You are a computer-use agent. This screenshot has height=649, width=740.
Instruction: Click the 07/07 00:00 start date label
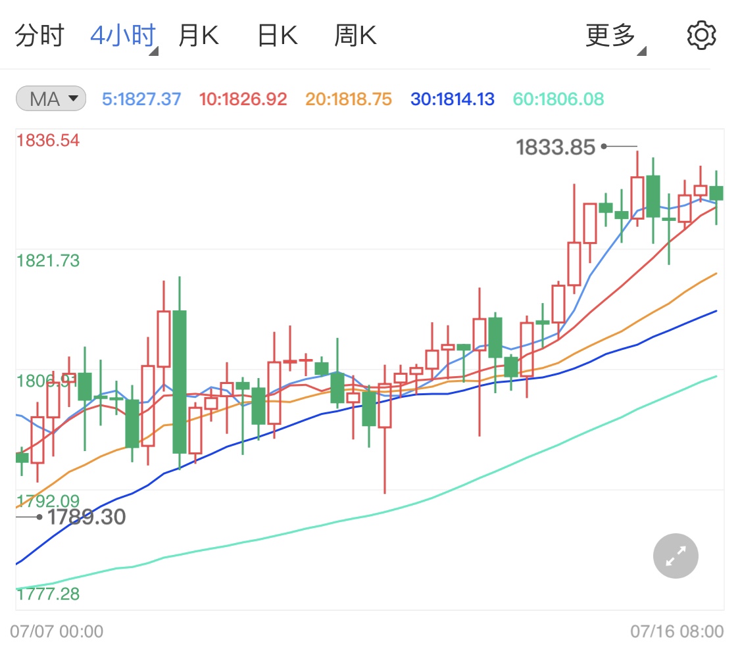pyautogui.click(x=57, y=631)
